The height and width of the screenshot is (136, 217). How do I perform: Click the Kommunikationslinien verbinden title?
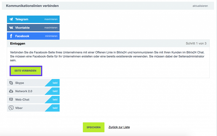[x=32, y=6]
